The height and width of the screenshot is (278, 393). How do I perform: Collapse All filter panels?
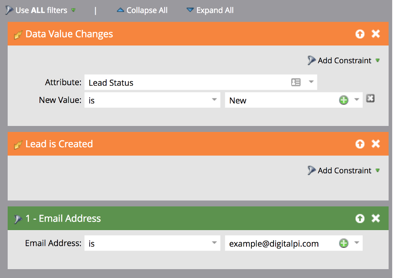point(142,10)
